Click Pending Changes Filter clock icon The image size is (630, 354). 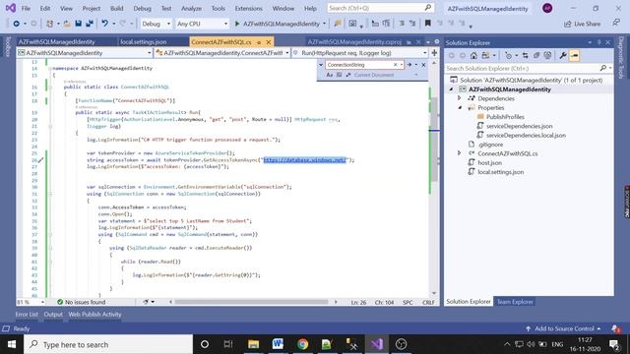pos(508,56)
